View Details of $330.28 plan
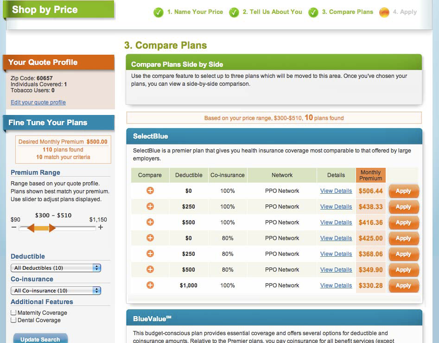Image resolution: width=439 pixels, height=343 pixels. tap(336, 286)
